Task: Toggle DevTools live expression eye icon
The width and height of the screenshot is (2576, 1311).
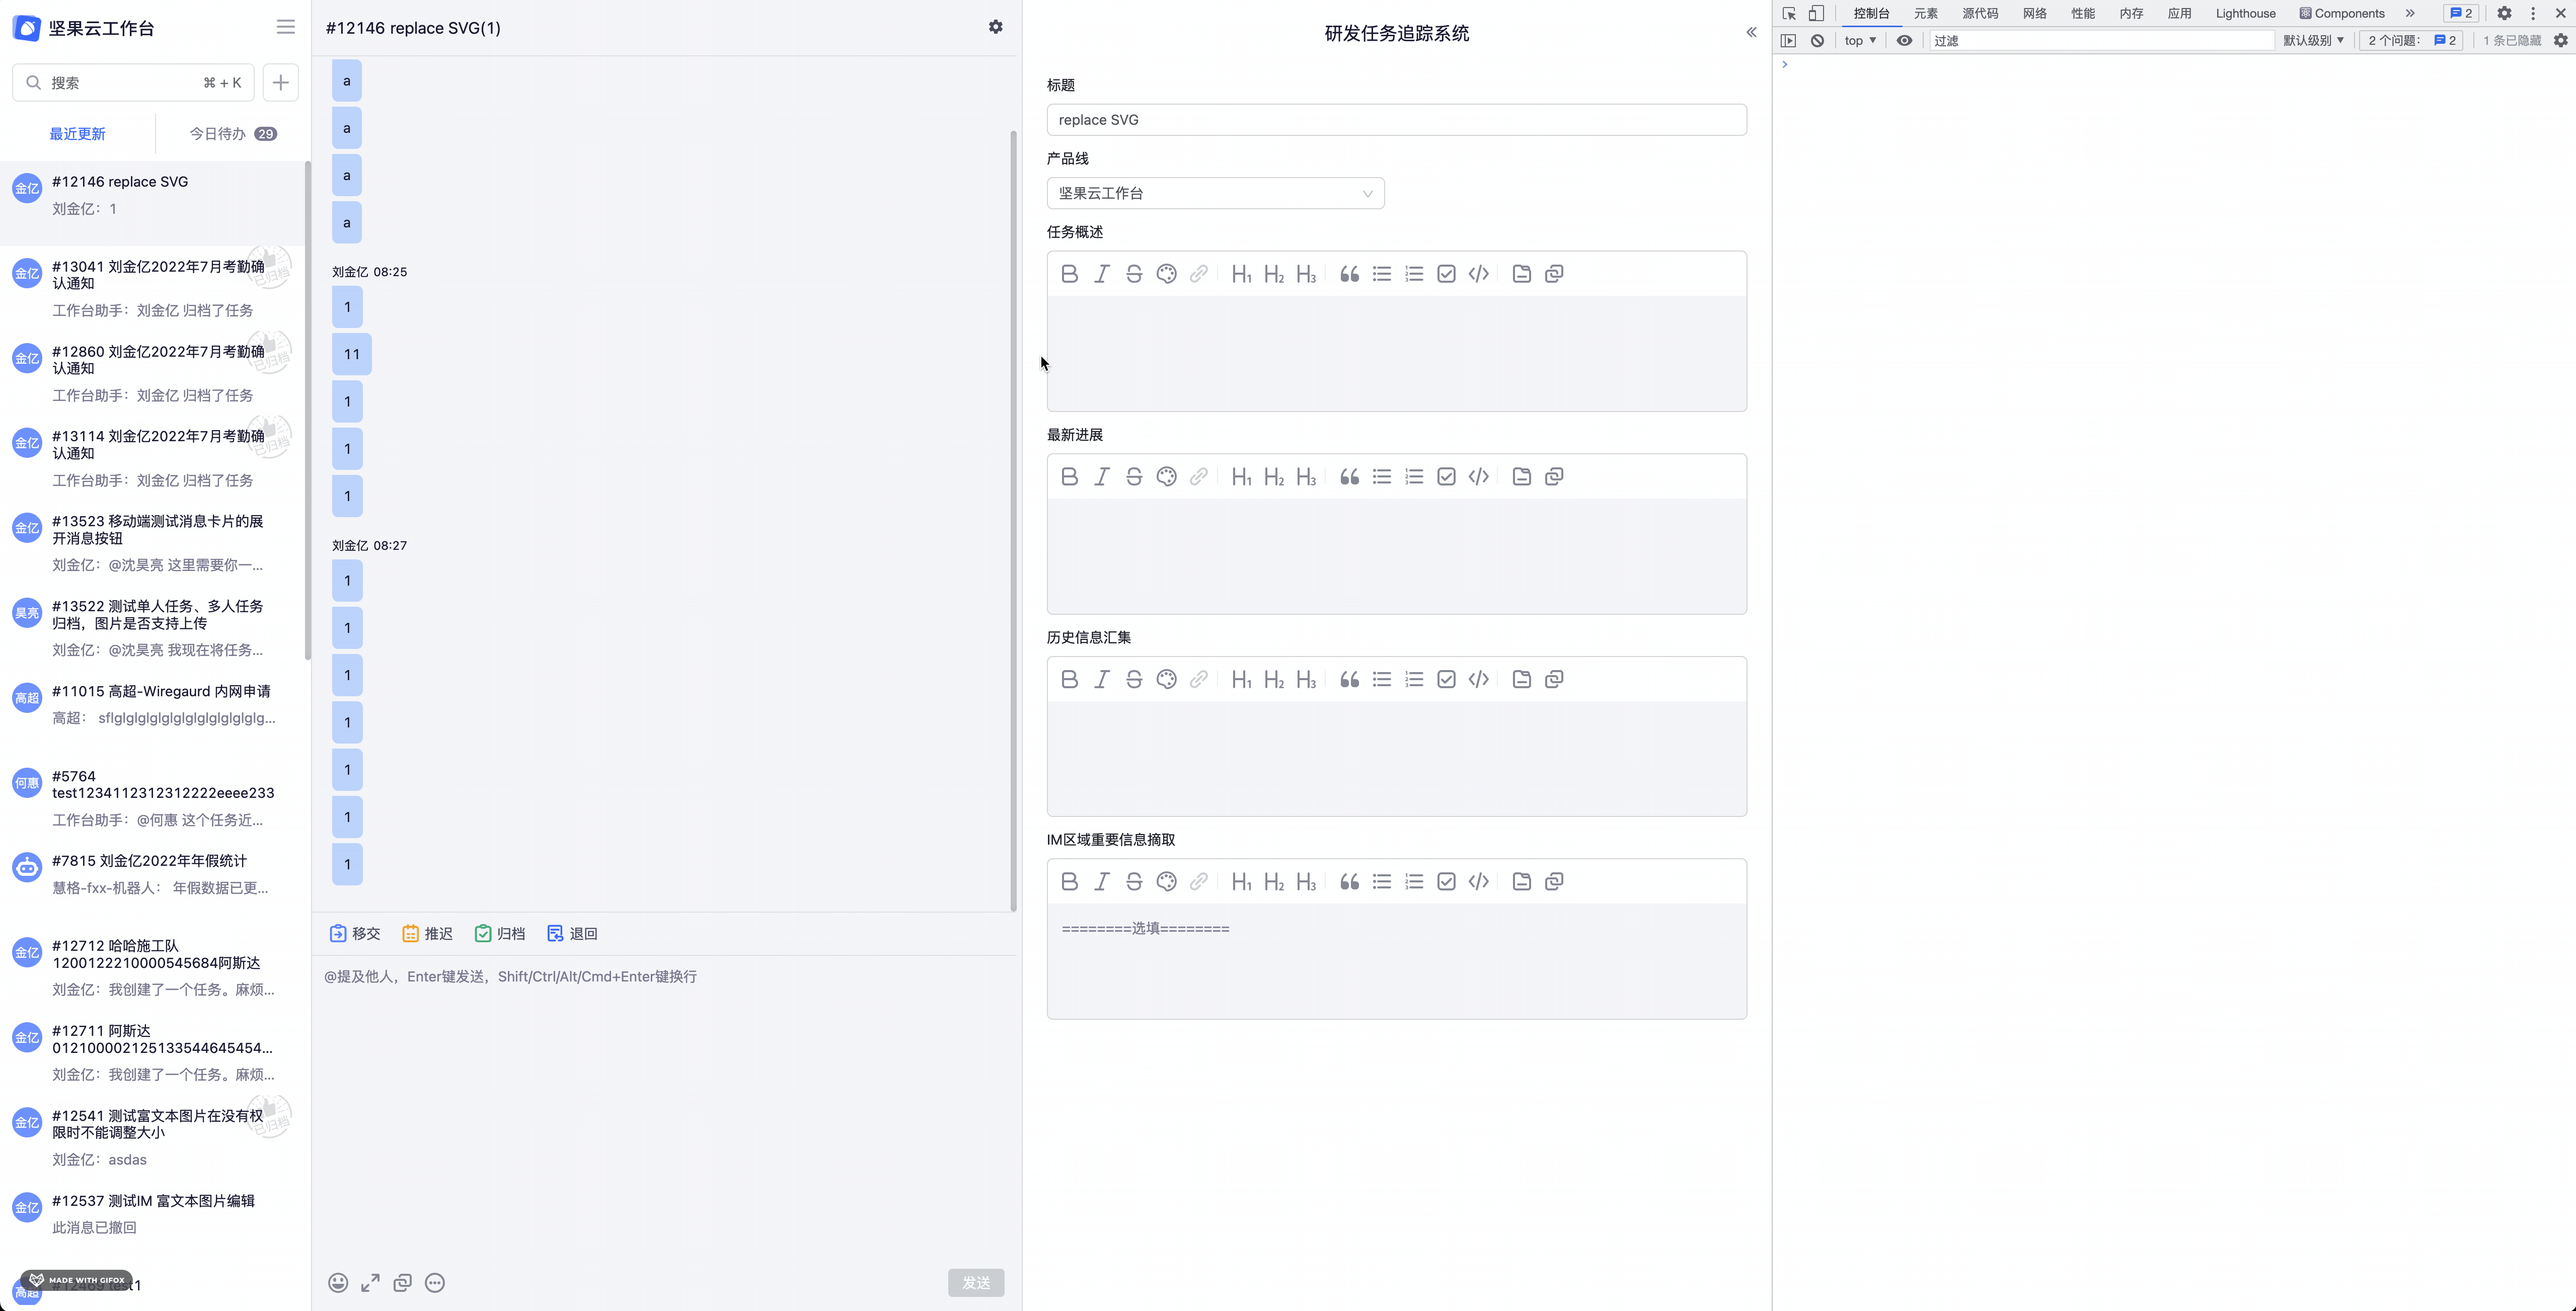Action: click(x=1904, y=41)
